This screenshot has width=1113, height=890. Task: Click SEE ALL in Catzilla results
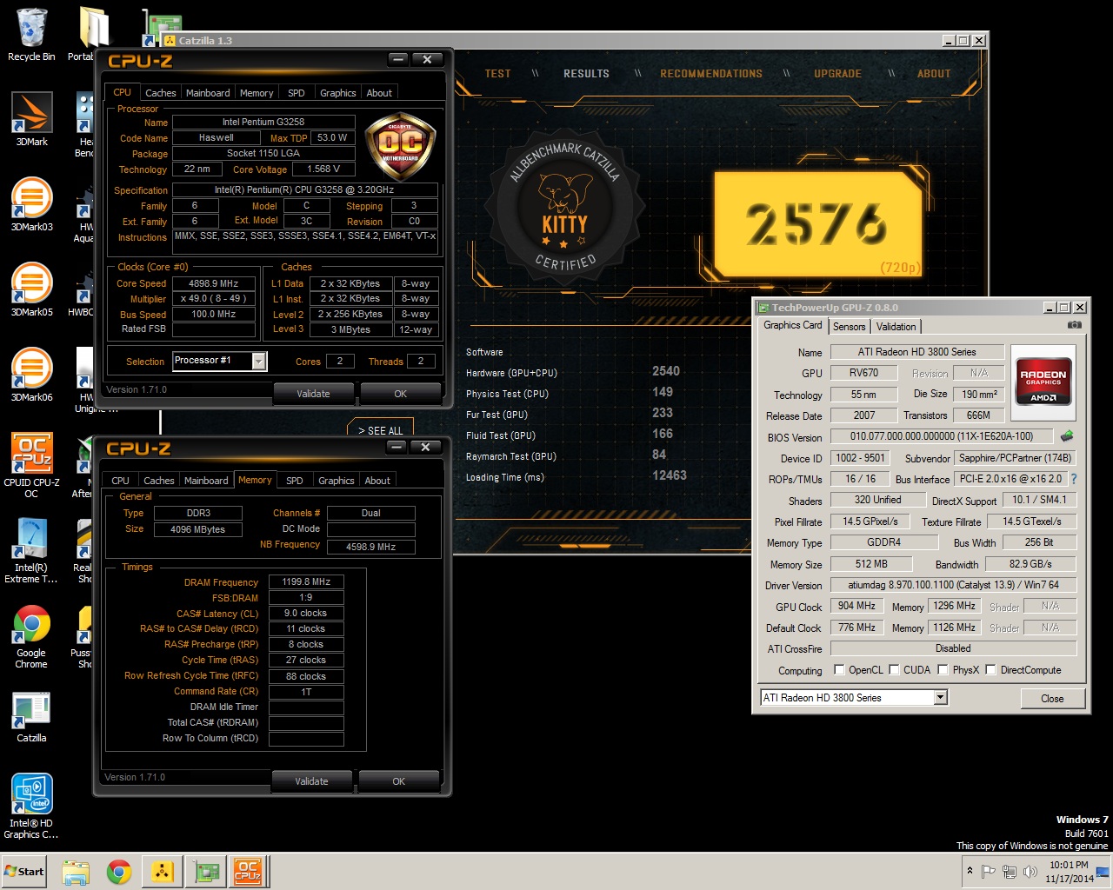380,430
